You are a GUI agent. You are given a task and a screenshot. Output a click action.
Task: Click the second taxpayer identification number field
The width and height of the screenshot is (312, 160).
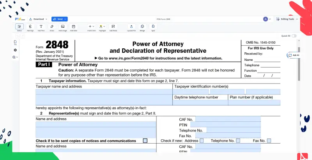pos(227,92)
